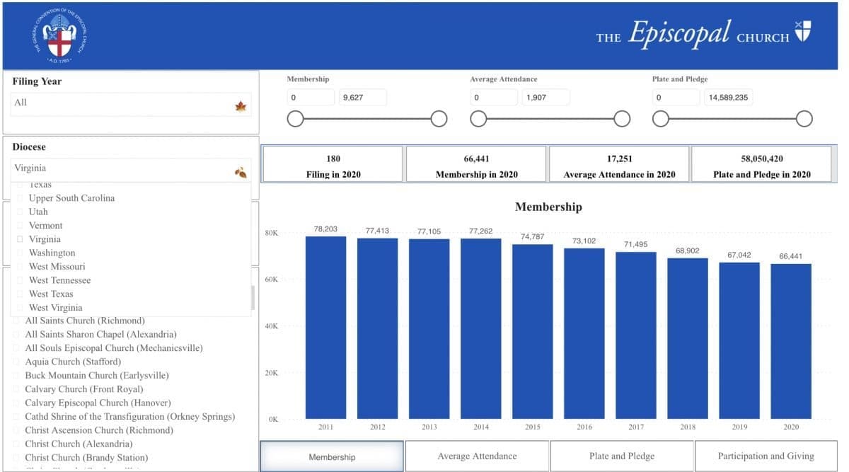Image resolution: width=849 pixels, height=472 pixels.
Task: Select West Texas in diocese list
Action: coord(21,294)
